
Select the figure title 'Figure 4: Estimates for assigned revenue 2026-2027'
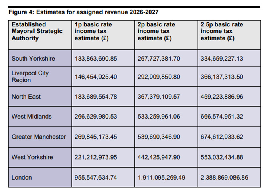pos(83,12)
